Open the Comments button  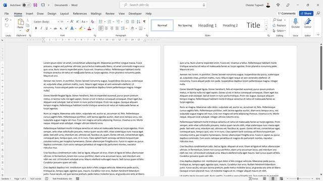(287, 14)
